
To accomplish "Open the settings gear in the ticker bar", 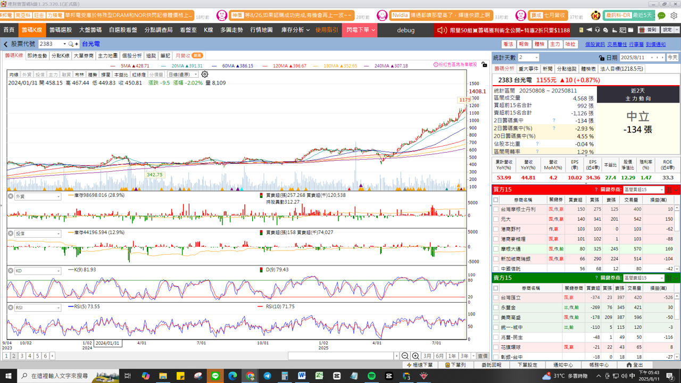I will coord(674,15).
